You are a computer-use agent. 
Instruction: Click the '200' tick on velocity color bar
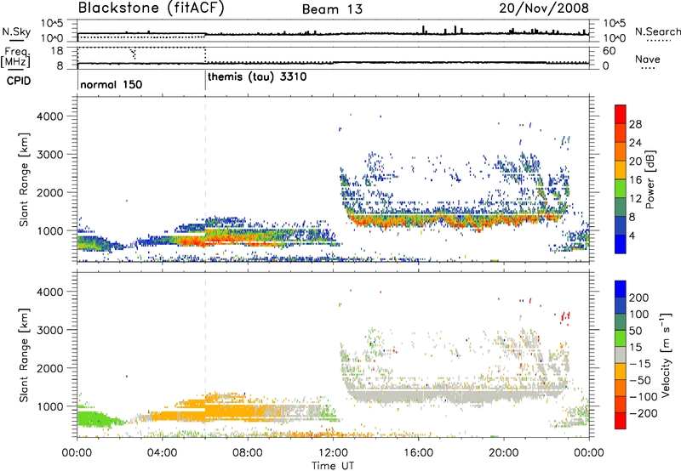click(x=638, y=298)
